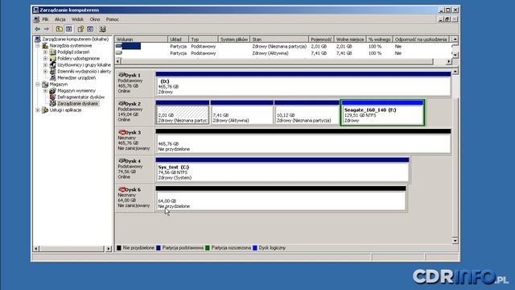The width and height of the screenshot is (515, 290).
Task: Click the volume icon in the 7,41 GB row
Action: (x=119, y=52)
